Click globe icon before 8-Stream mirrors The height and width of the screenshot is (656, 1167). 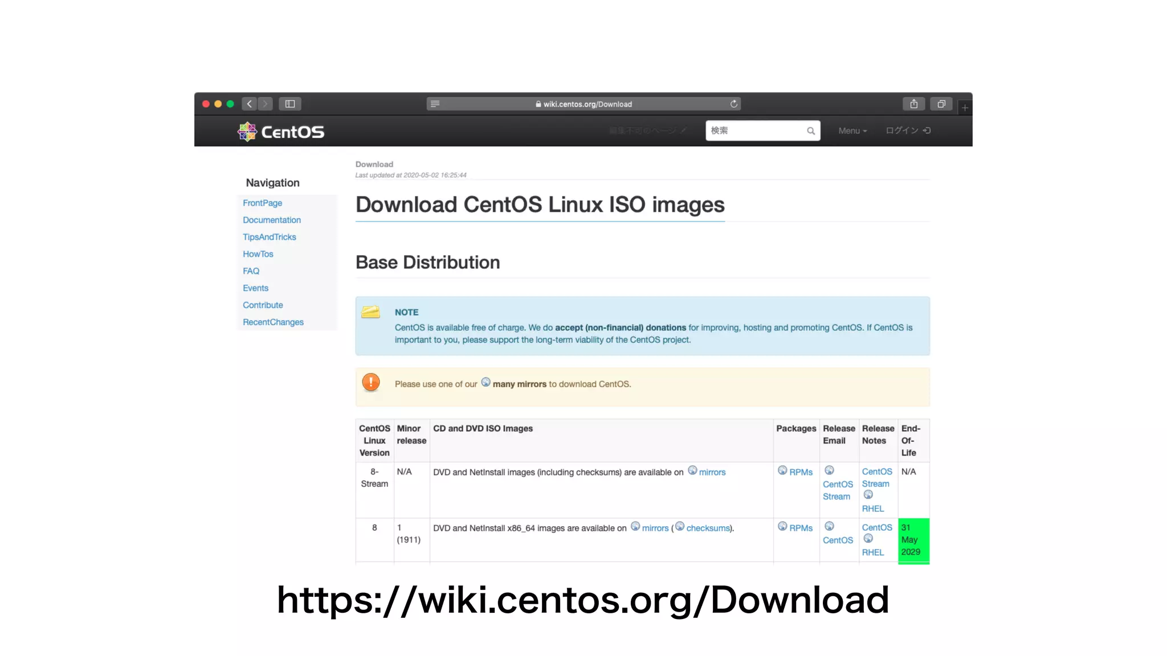point(692,470)
